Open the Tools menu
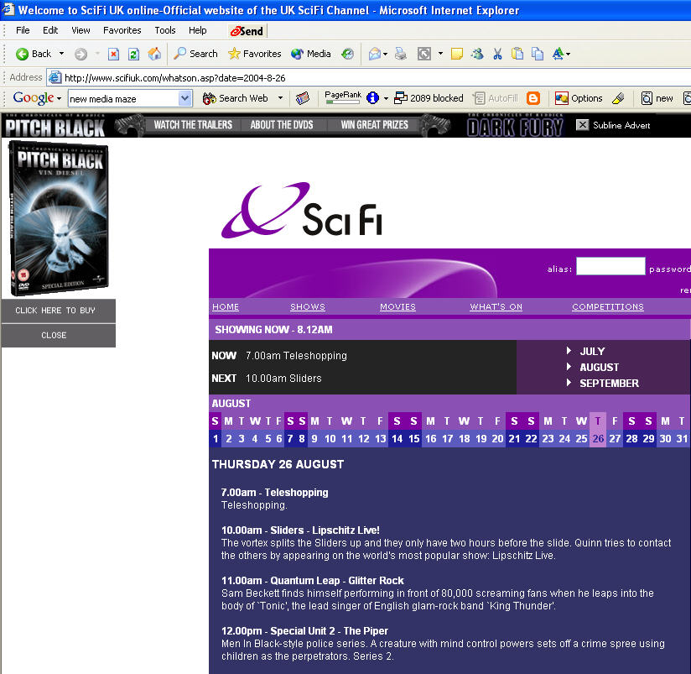Viewport: 691px width, 674px height. coord(165,30)
